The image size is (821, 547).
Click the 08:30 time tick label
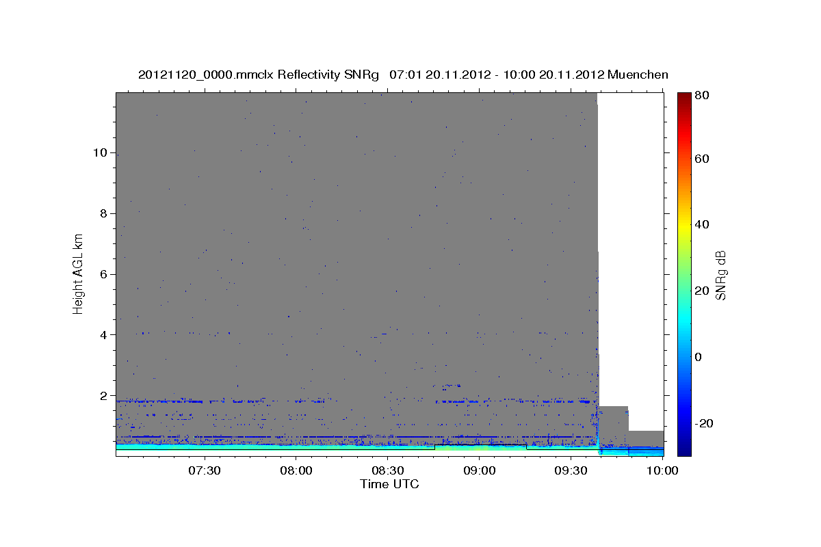[387, 470]
